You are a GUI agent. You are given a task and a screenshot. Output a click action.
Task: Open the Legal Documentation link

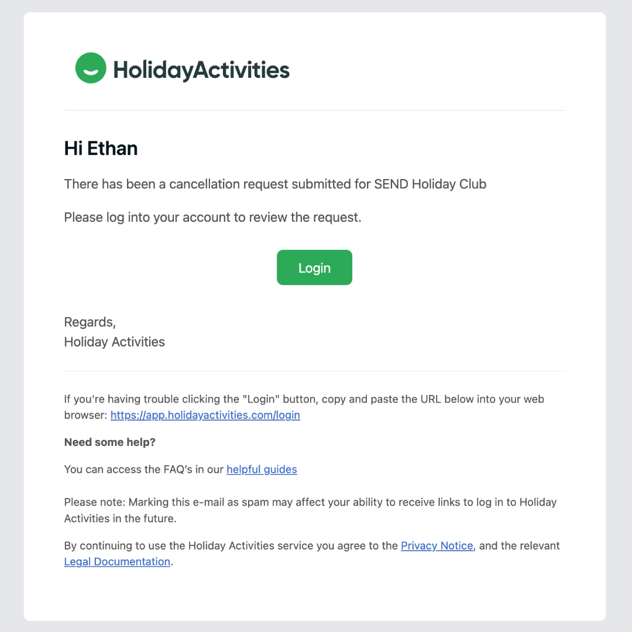(117, 561)
